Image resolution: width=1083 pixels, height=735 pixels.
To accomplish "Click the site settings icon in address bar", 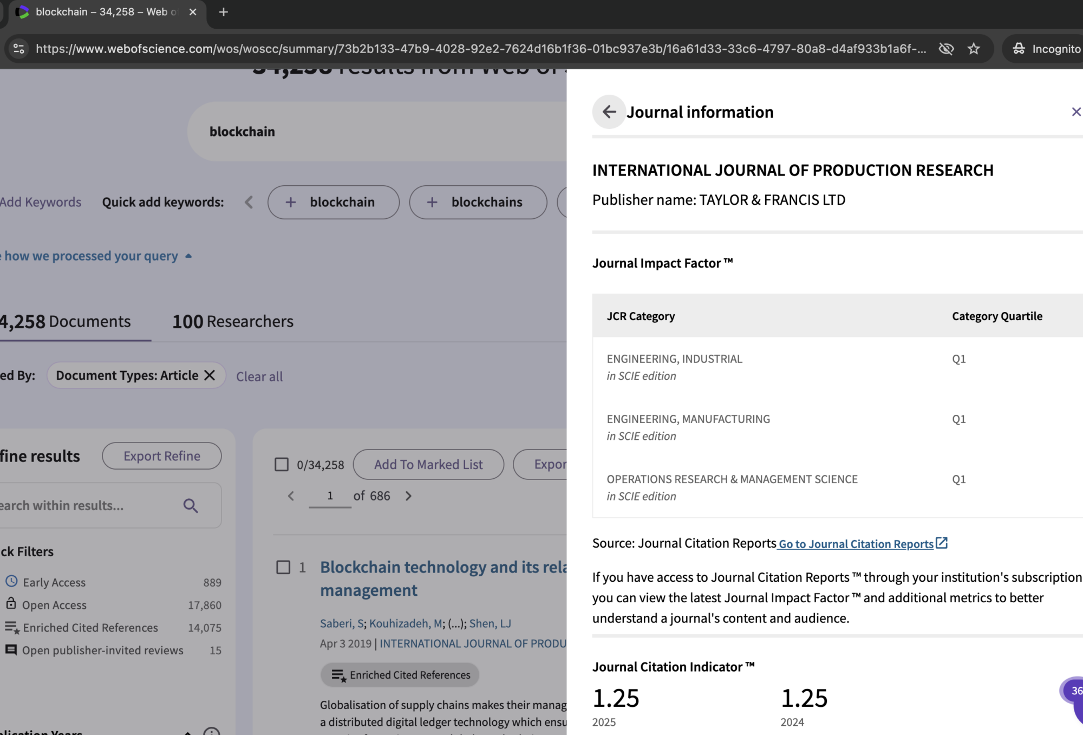I will click(19, 49).
